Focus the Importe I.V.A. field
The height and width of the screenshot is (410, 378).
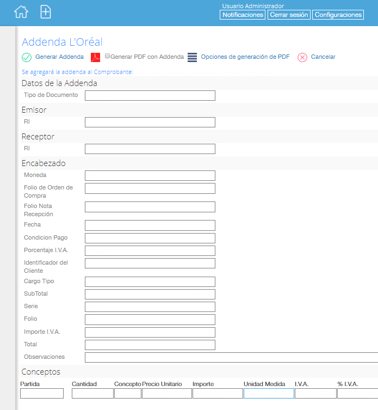click(150, 333)
